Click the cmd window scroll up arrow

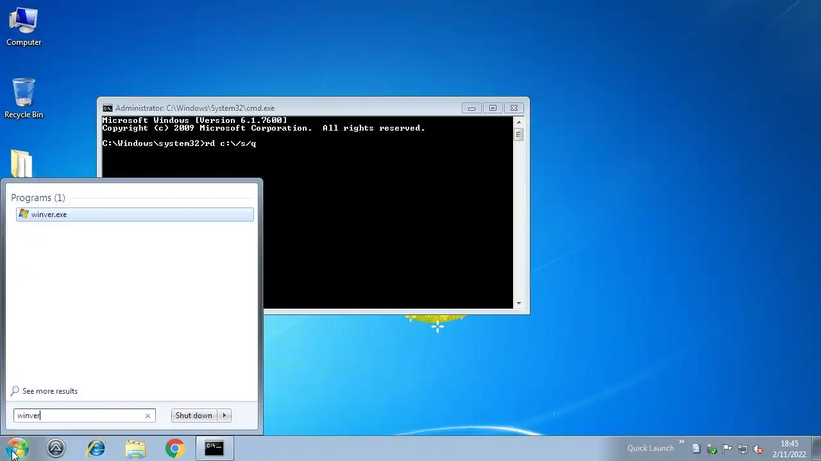[518, 122]
